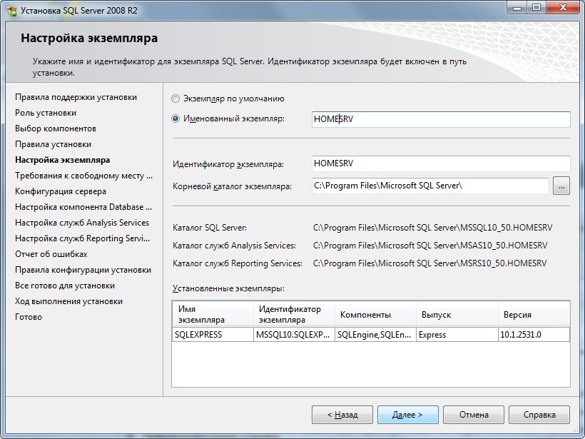The height and width of the screenshot is (439, 585).
Task: Click the SQL Server directory path MSSQL10_50.HOMESRV
Action: [x=433, y=227]
